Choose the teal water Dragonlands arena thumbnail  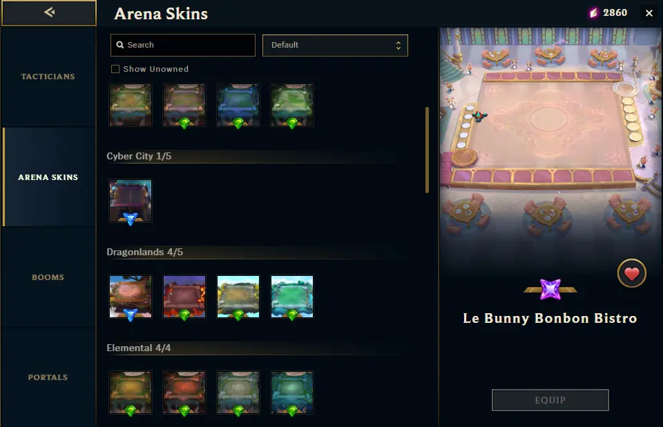[291, 297]
